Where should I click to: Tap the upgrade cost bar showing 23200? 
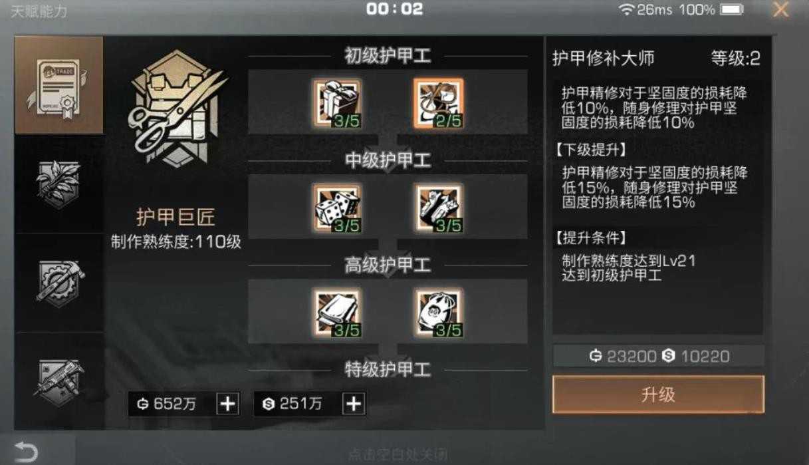[658, 356]
